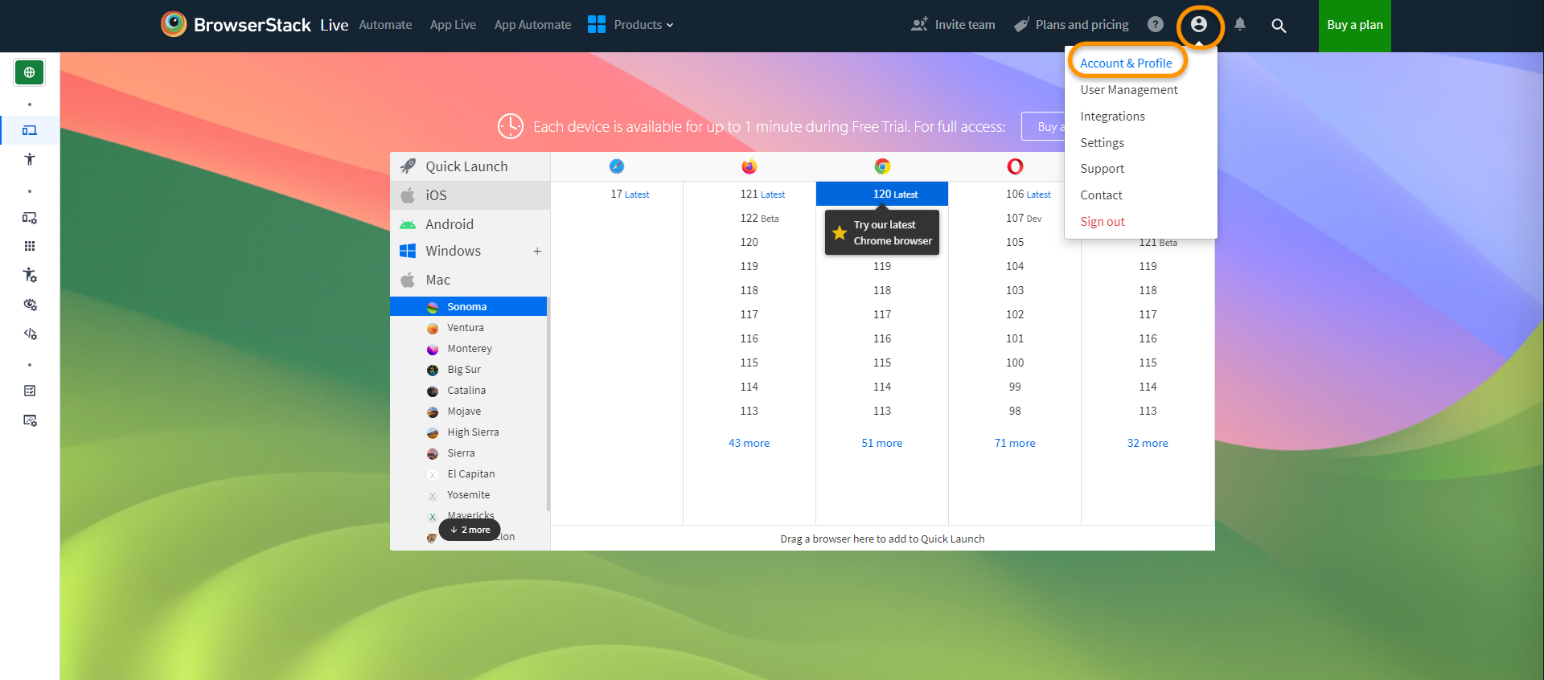Viewport: 1544px width, 680px height.
Task: Select the Chrome browser icon
Action: (882, 166)
